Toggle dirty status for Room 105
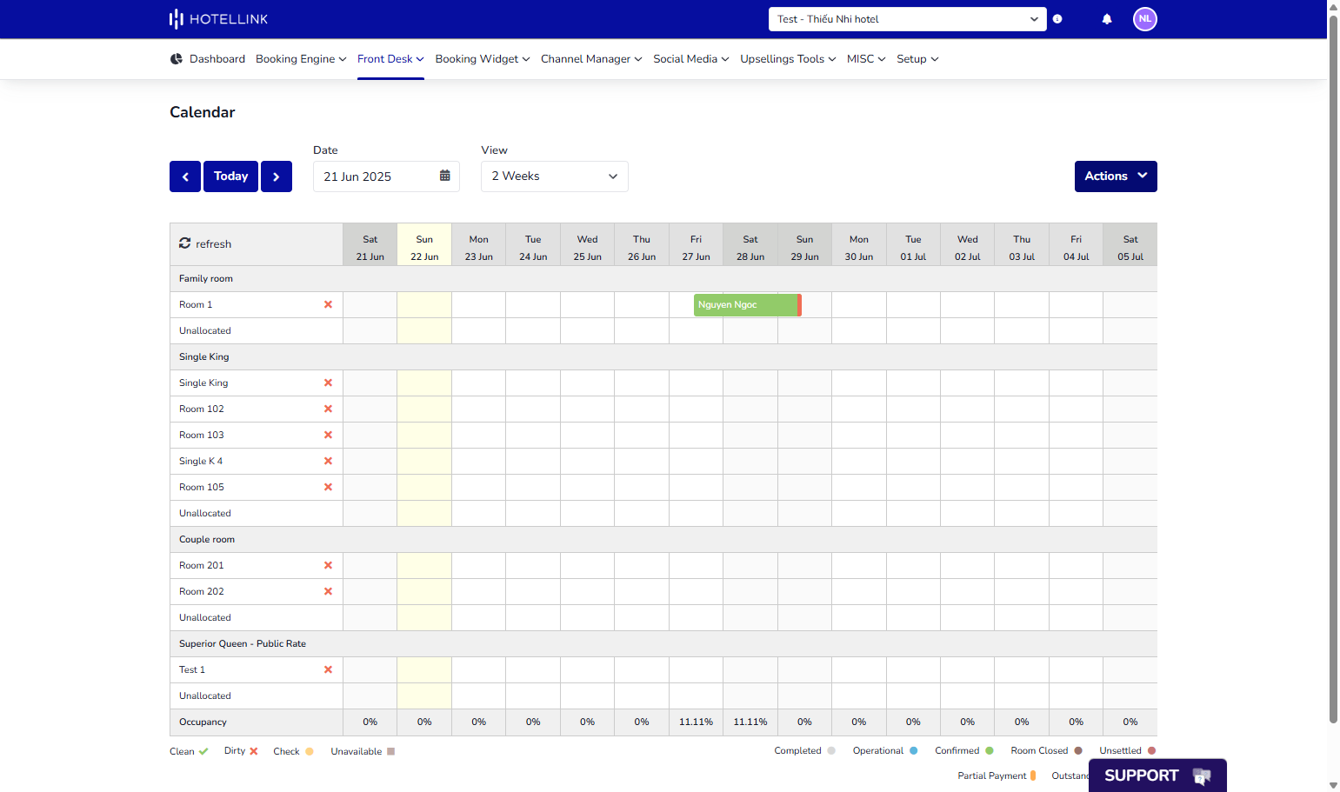The height and width of the screenshot is (792, 1340). pyautogui.click(x=328, y=487)
